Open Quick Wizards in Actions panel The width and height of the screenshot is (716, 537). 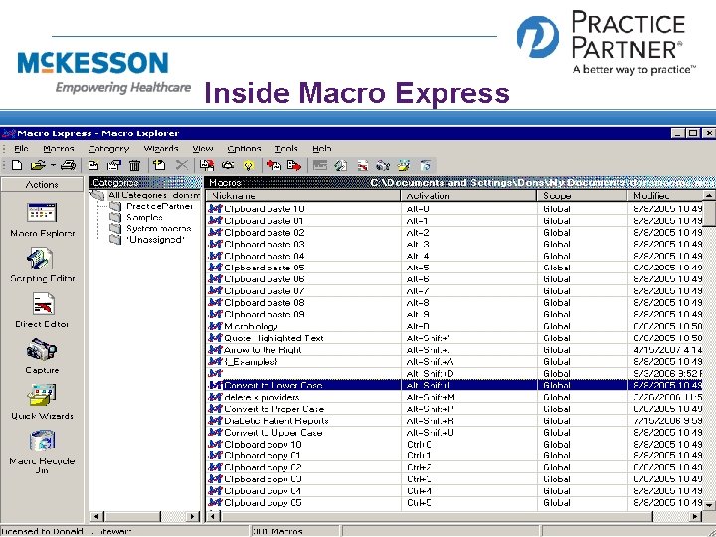coord(42,402)
